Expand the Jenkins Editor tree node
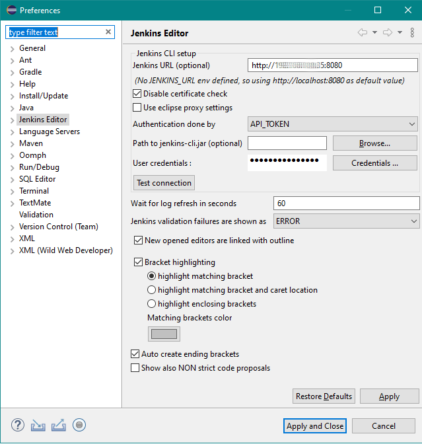 pyautogui.click(x=12, y=120)
